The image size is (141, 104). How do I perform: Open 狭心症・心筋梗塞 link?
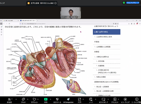tap(103, 87)
